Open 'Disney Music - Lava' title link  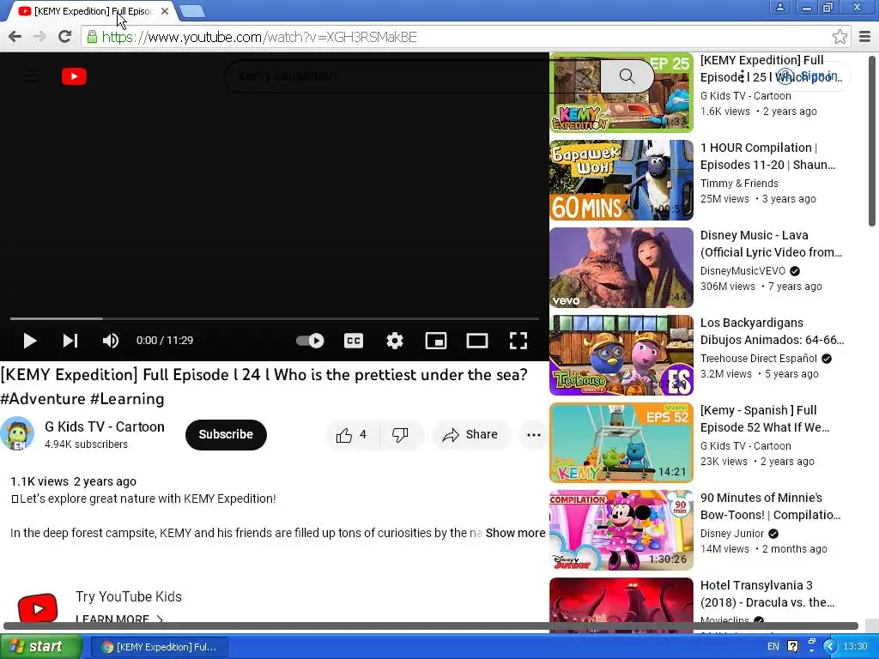pos(771,244)
